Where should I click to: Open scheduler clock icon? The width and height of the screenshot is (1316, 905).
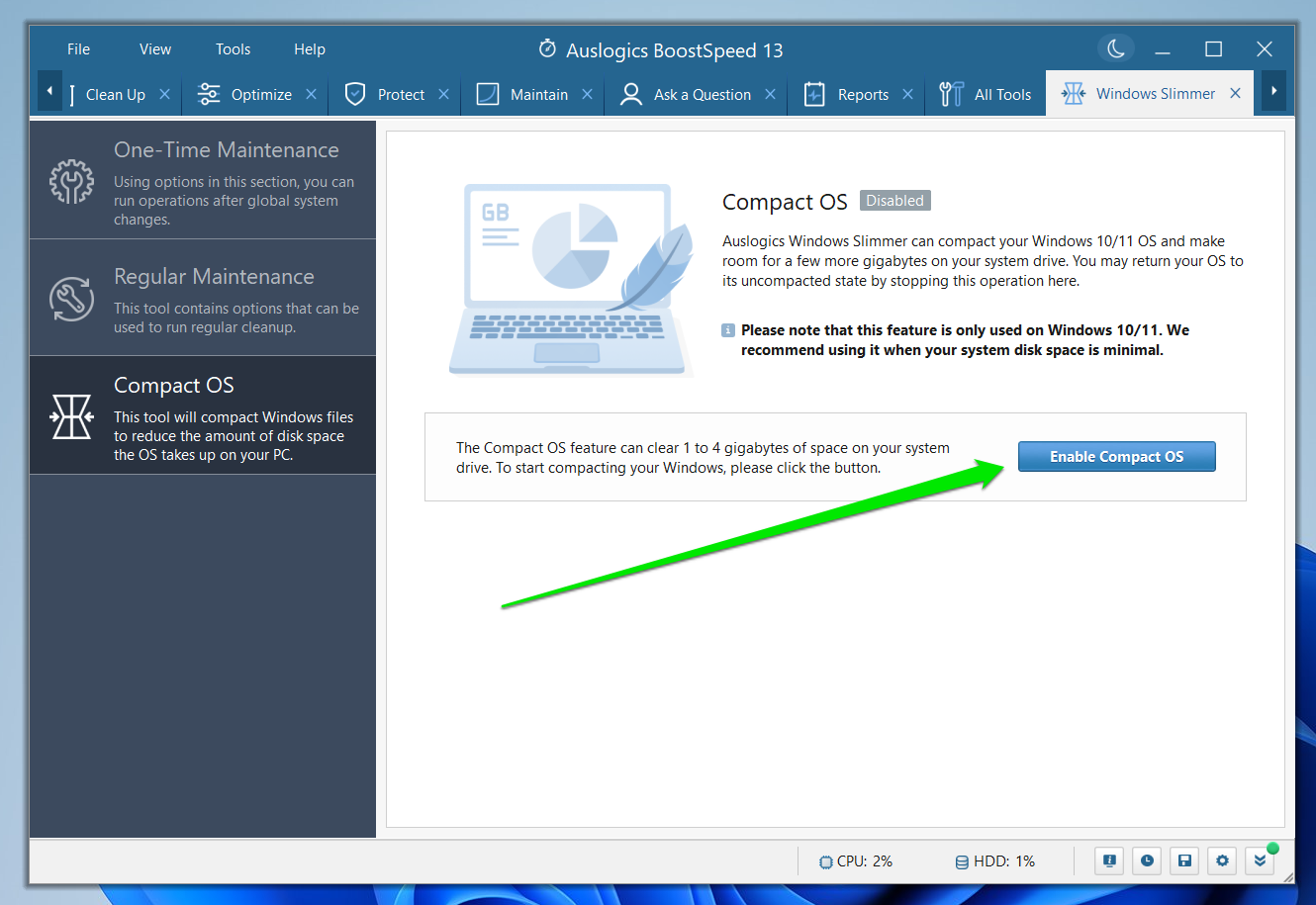(1147, 860)
